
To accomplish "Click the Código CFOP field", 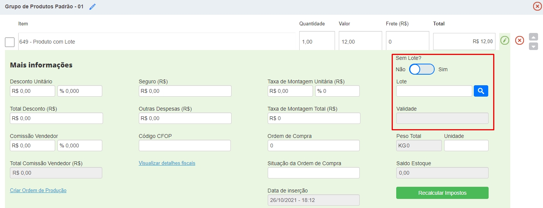I will tap(184, 145).
